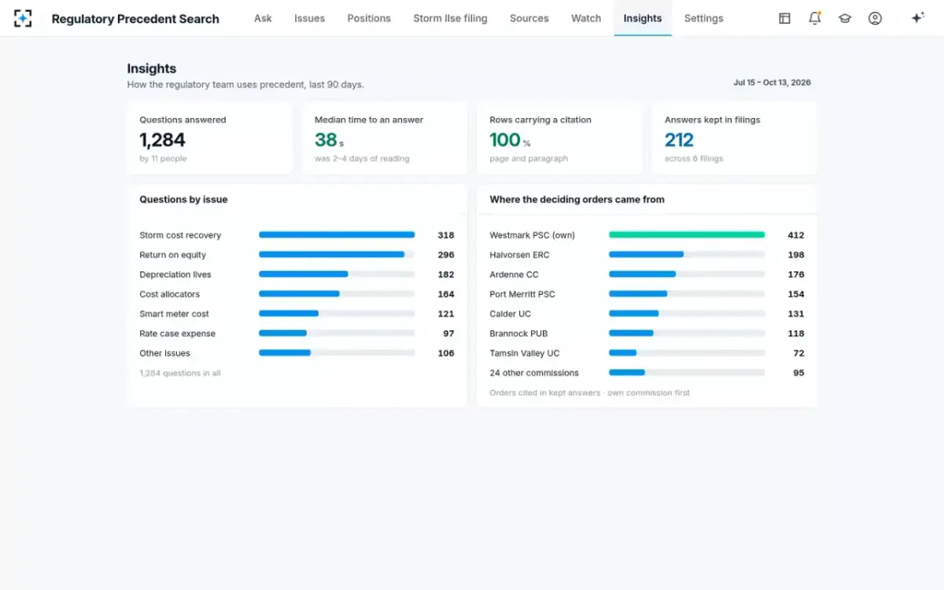This screenshot has height=590, width=944.
Task: Select the Median time to an answer card
Action: click(385, 138)
